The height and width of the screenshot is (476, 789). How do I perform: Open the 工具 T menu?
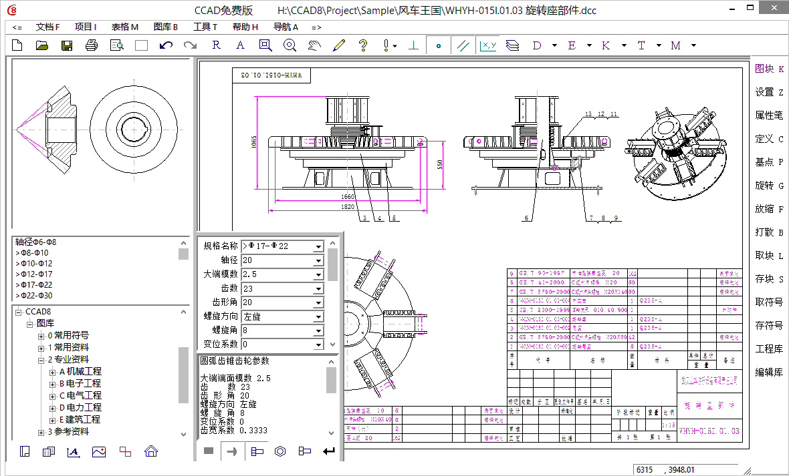tap(205, 27)
